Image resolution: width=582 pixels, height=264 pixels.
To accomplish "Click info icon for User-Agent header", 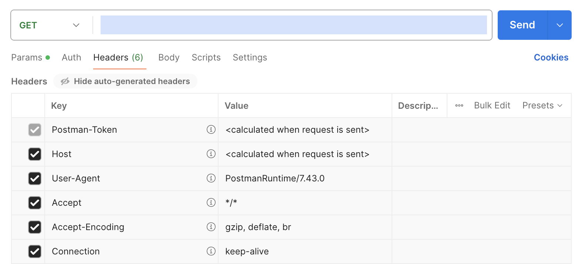I will 211,178.
